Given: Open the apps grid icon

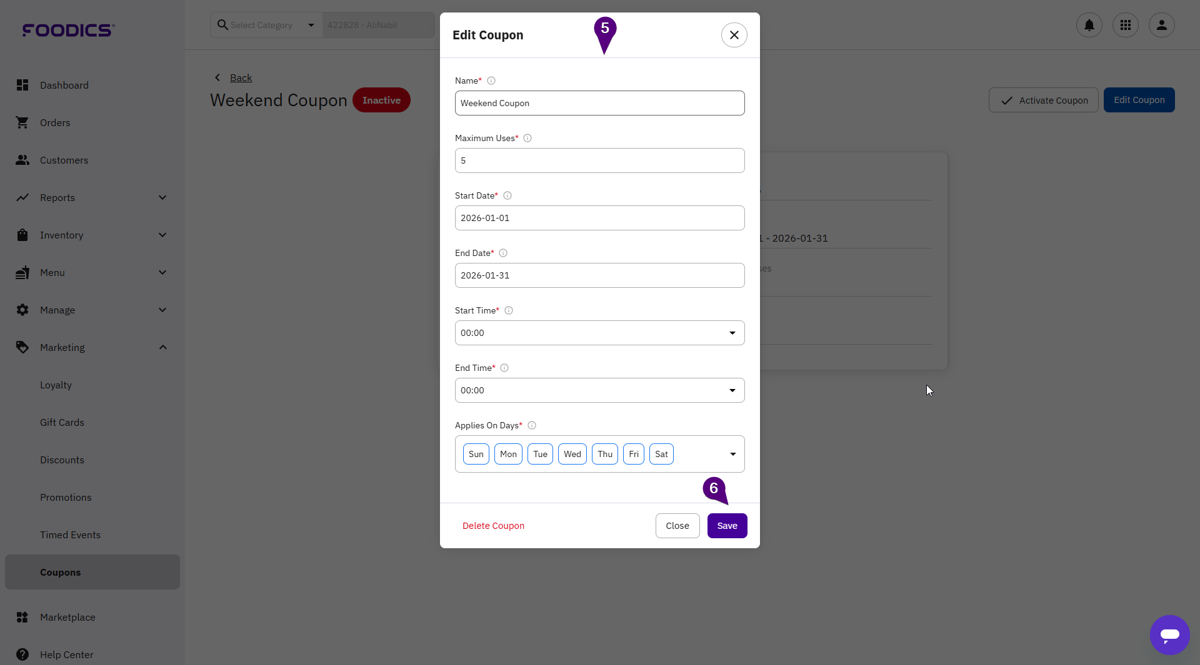Looking at the screenshot, I should tap(1125, 25).
